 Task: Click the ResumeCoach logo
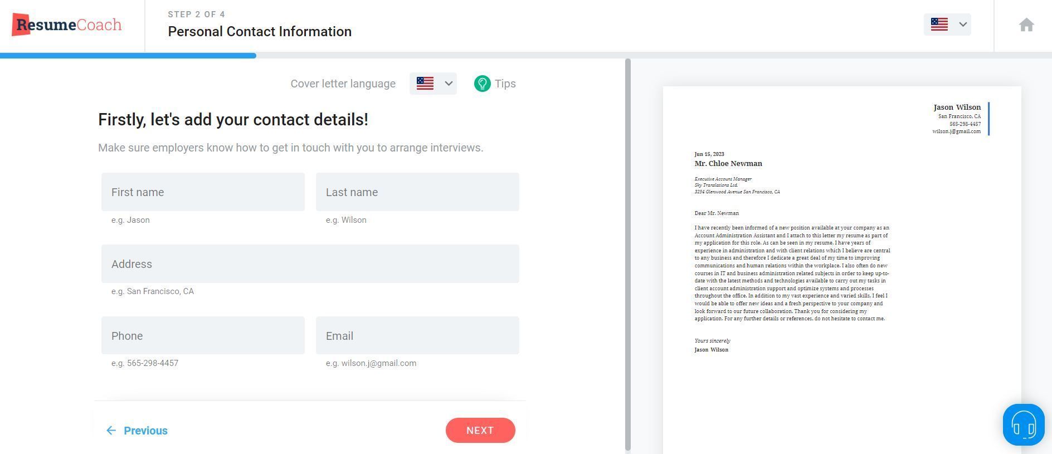67,25
